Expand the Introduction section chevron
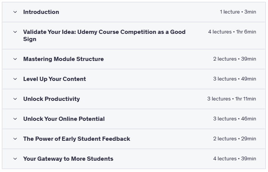 pos(15,12)
